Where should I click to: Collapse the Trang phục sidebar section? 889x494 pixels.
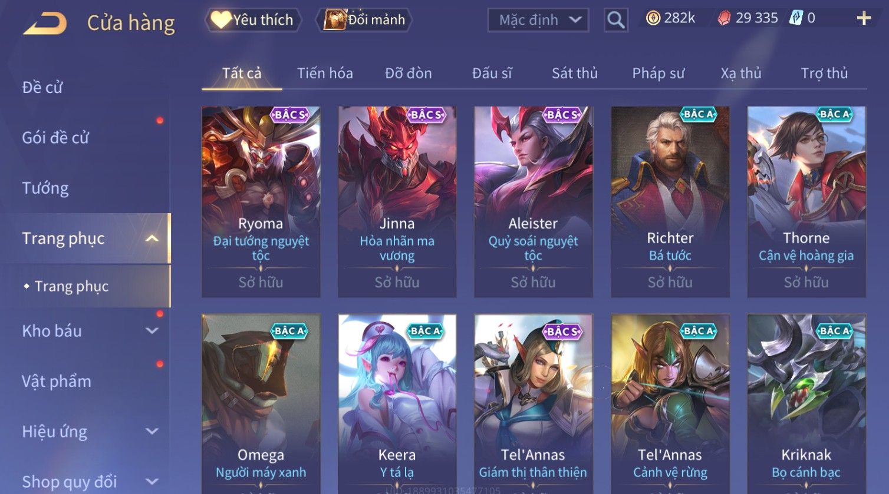click(x=152, y=238)
